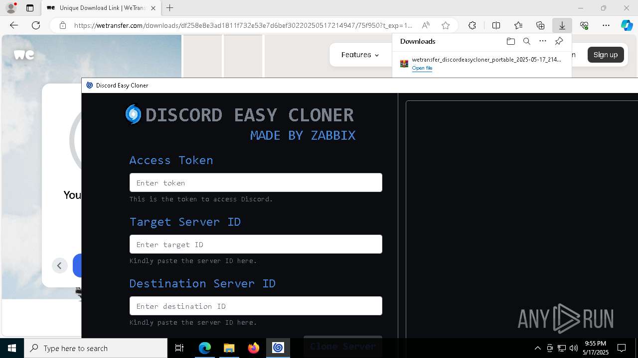Click the 'MADE BY ZABBIX' text
The width and height of the screenshot is (638, 358).
tap(303, 135)
